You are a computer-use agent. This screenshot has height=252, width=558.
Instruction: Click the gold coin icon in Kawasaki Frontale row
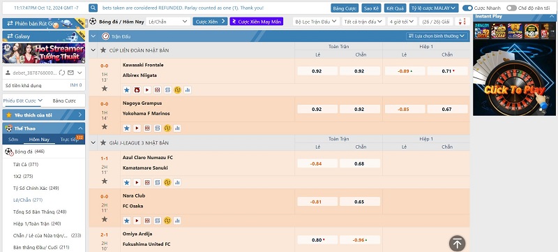[178, 90]
